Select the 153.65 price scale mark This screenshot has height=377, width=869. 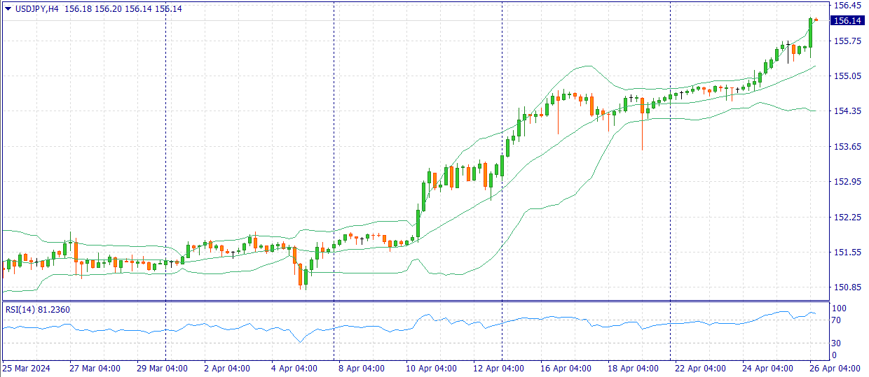click(x=845, y=146)
